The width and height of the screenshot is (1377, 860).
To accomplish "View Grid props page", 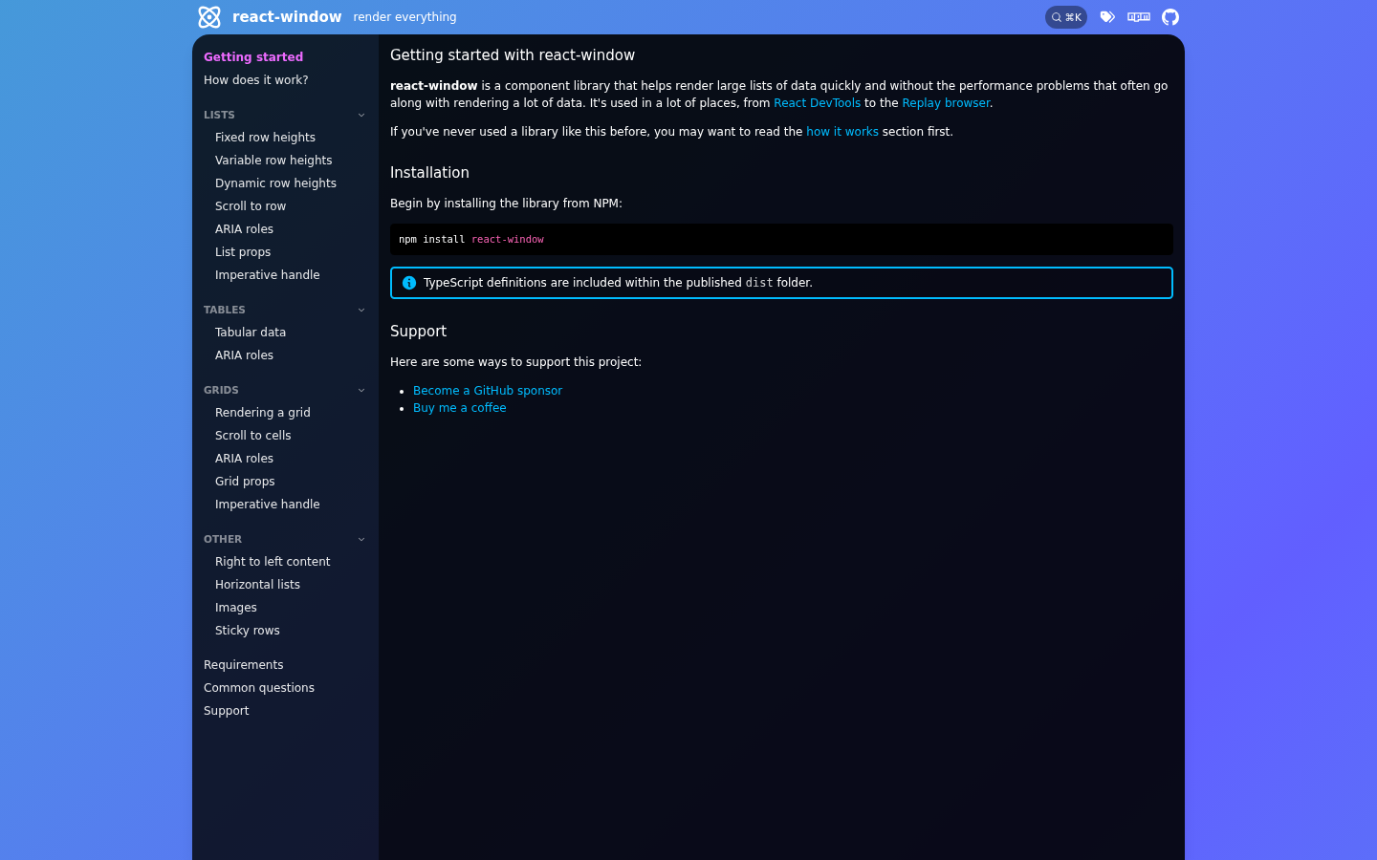I will tap(245, 482).
